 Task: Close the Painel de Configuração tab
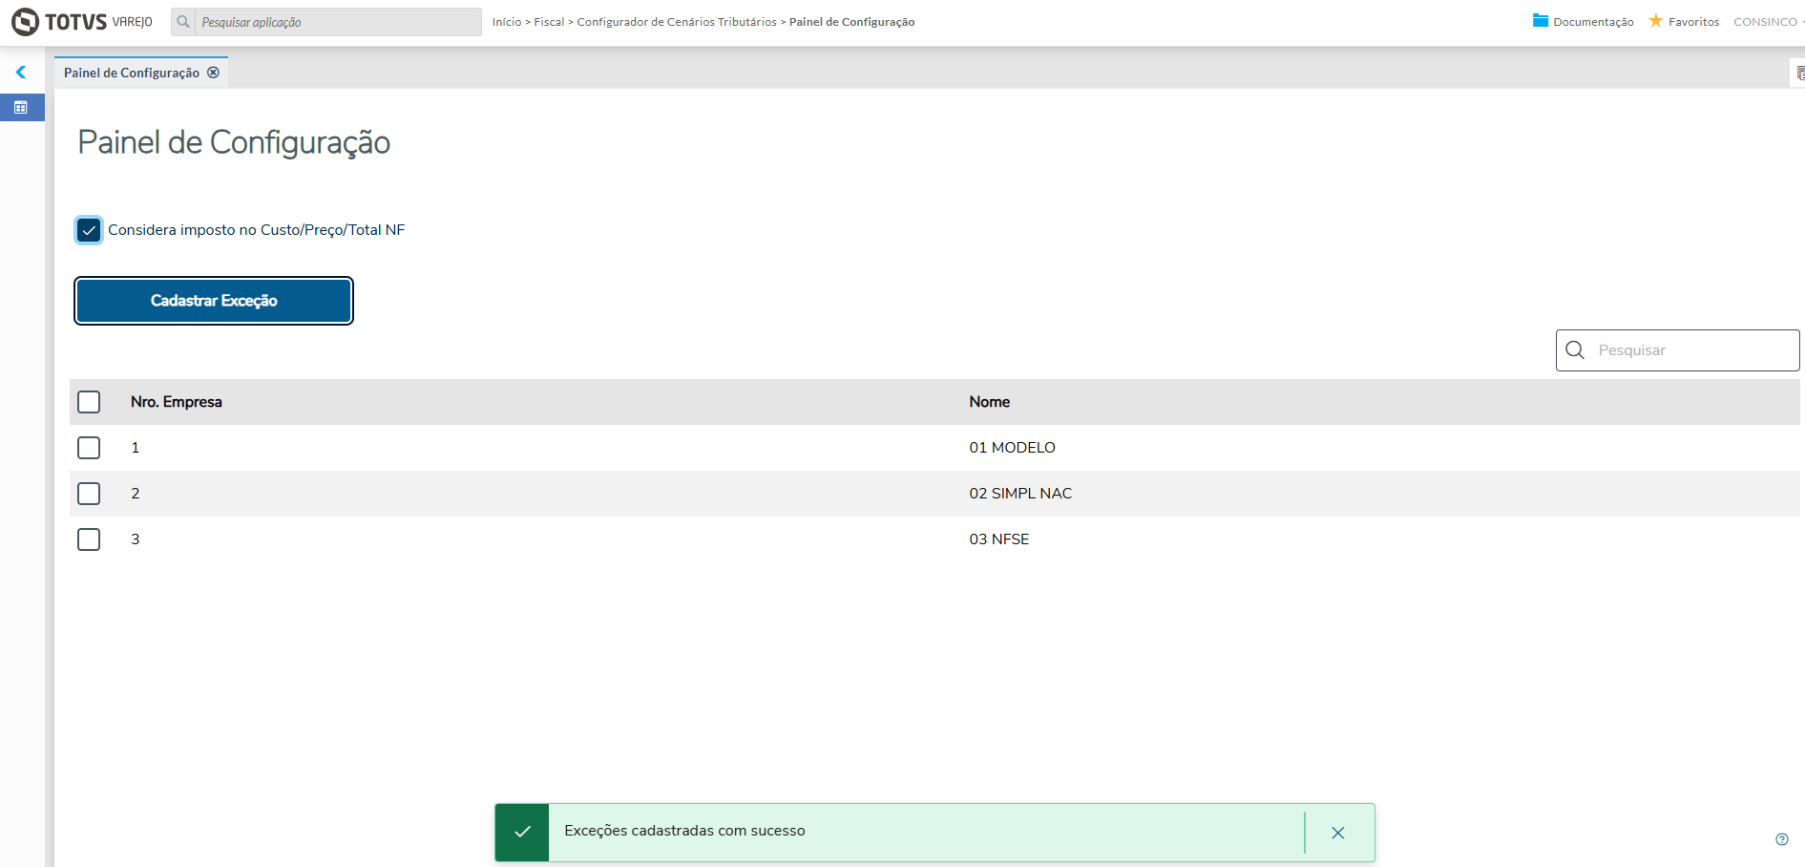coord(214,73)
